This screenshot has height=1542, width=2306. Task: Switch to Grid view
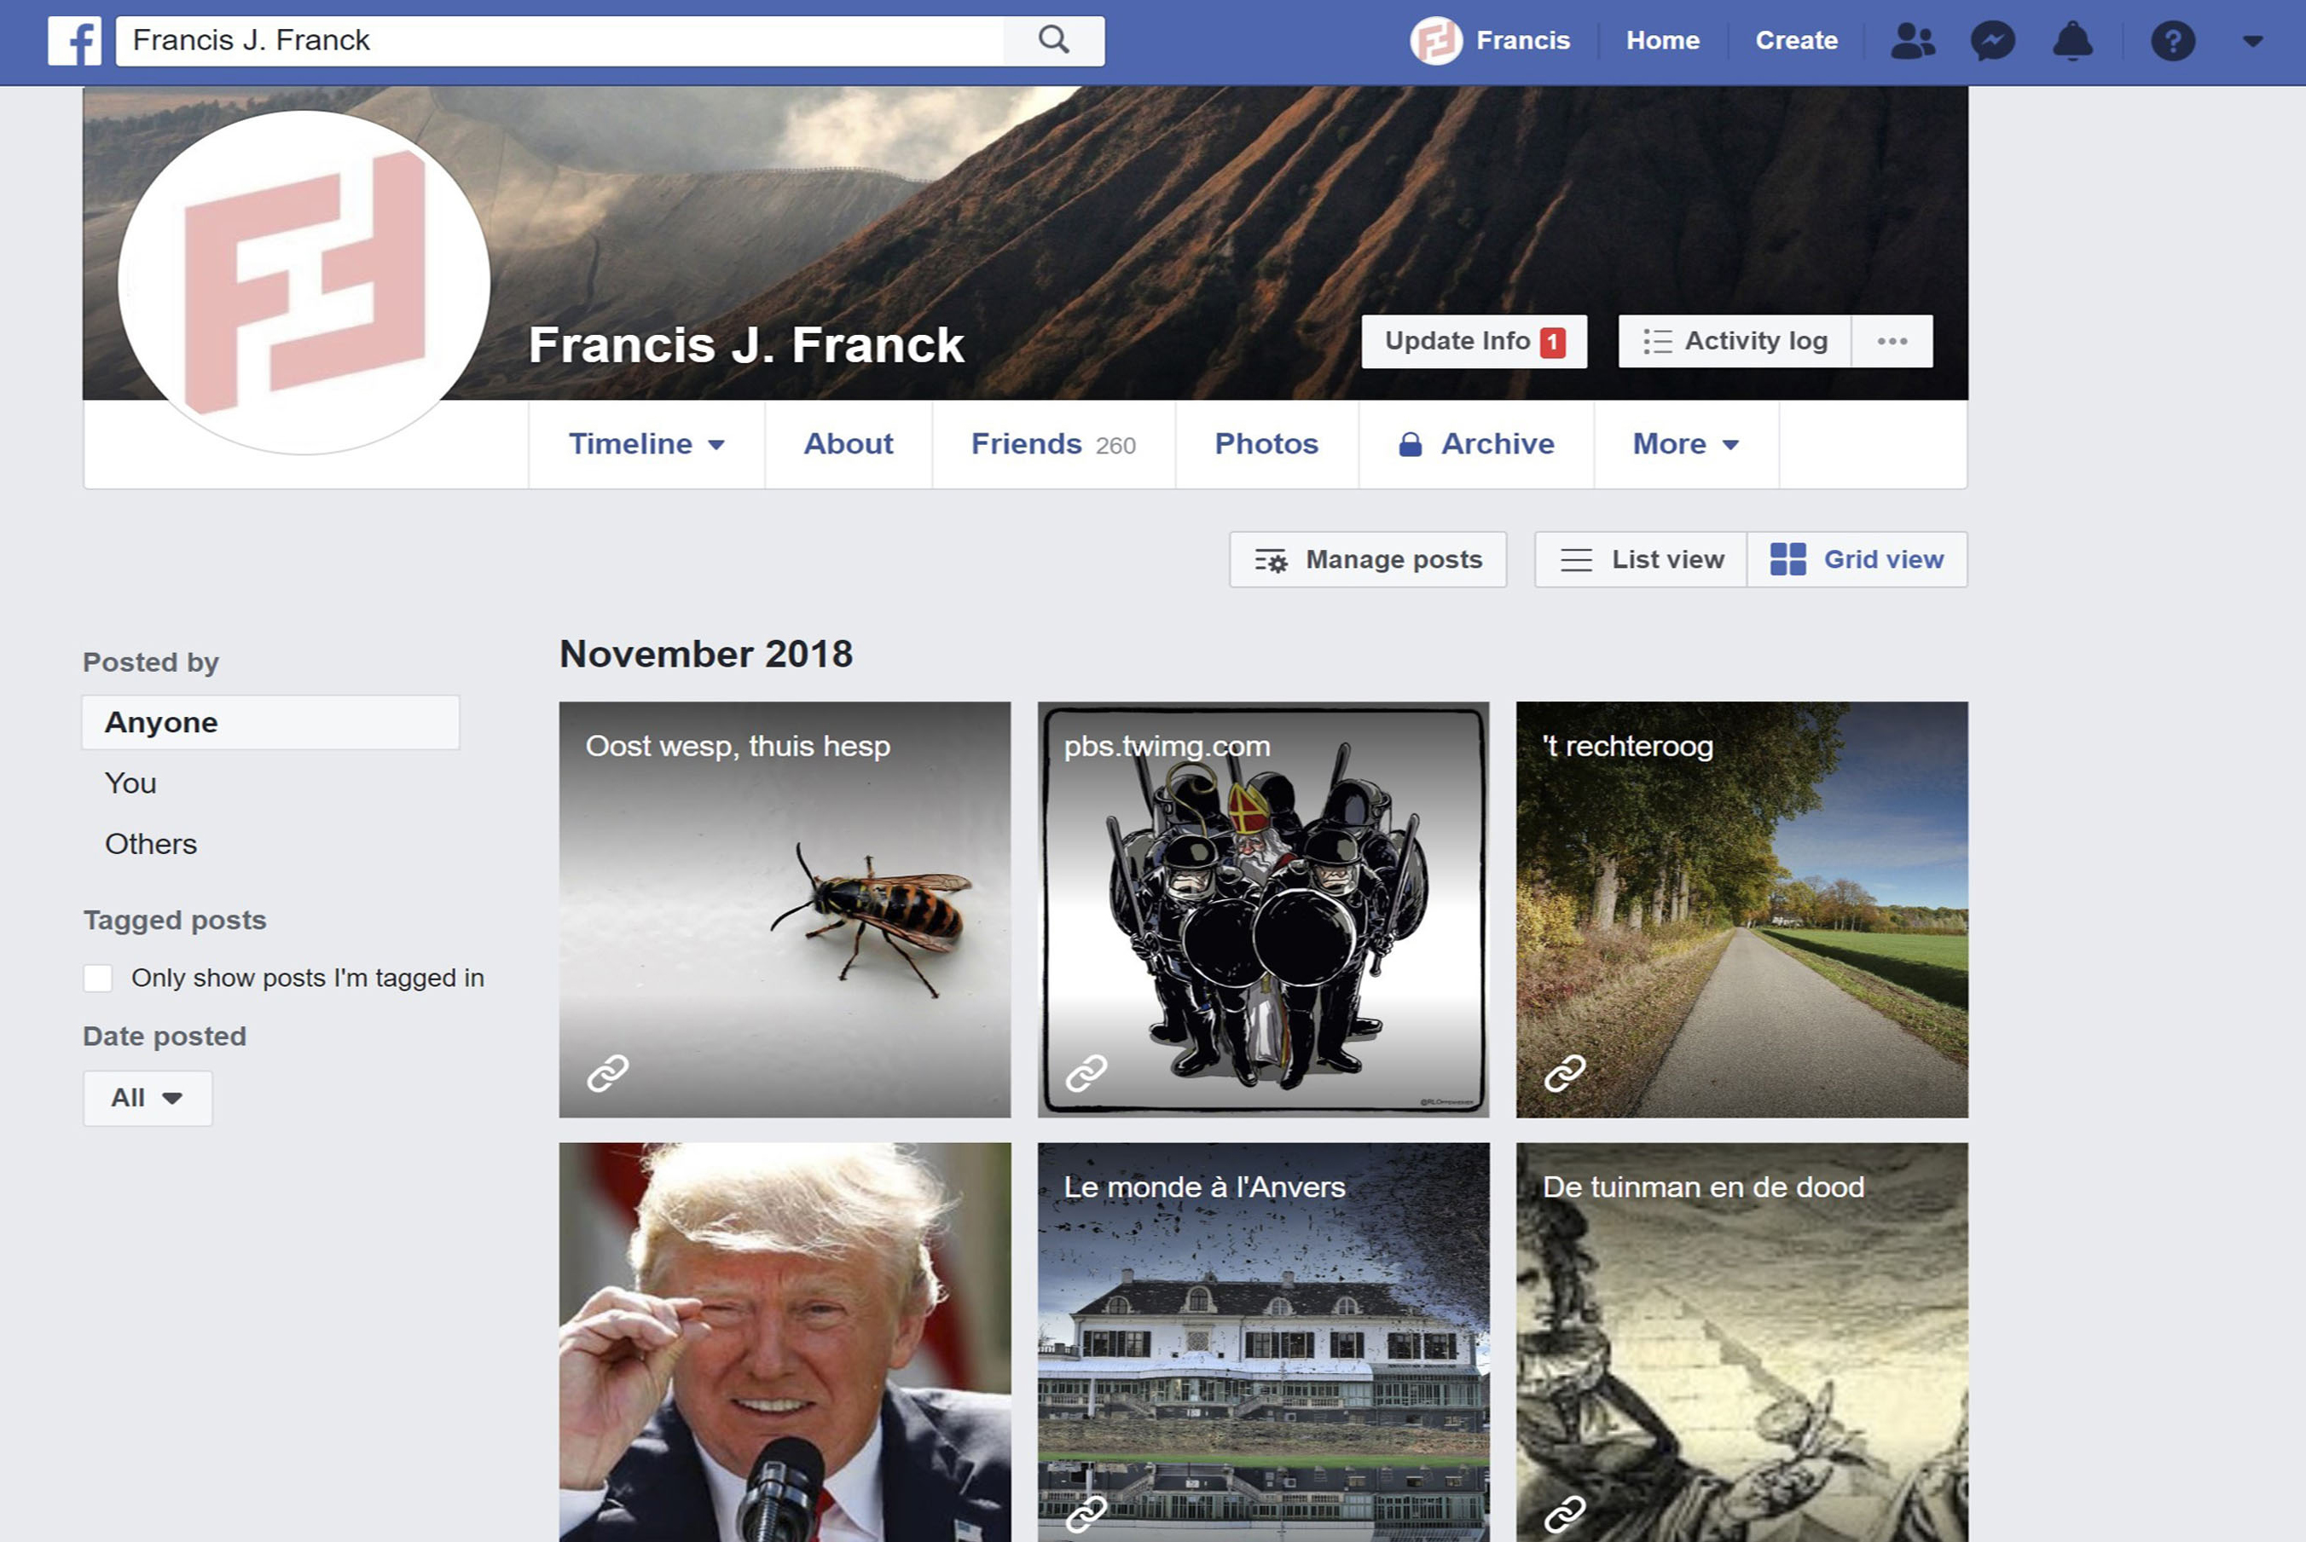[x=1857, y=559]
